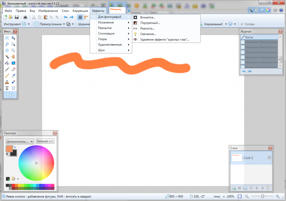Select the Lasso Select tool

[7, 44]
